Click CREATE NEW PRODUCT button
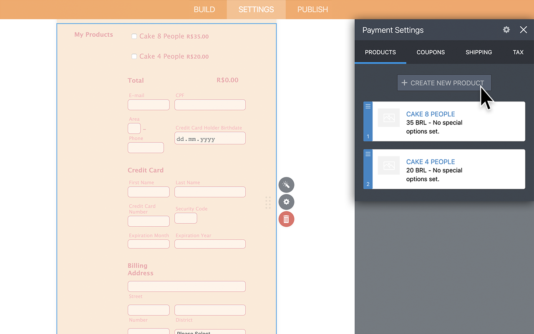 point(444,83)
